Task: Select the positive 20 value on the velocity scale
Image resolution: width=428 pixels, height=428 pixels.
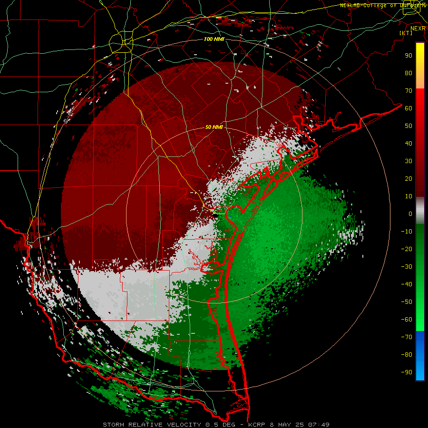Action: pyautogui.click(x=409, y=178)
